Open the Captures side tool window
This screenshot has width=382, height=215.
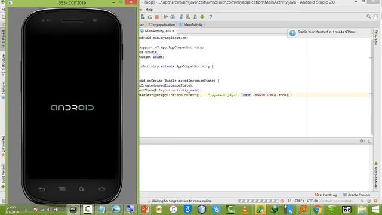3,90
